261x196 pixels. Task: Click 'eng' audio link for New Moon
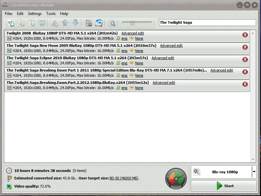point(124,51)
